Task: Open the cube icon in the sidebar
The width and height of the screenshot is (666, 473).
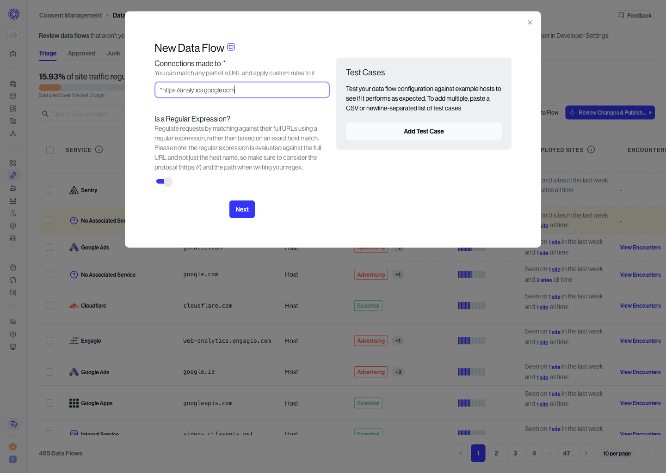Action: point(13,96)
